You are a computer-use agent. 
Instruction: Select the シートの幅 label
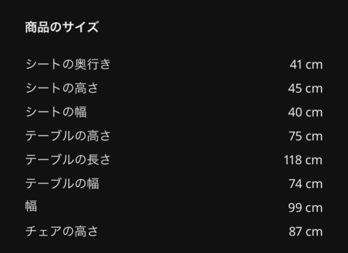[56, 112]
